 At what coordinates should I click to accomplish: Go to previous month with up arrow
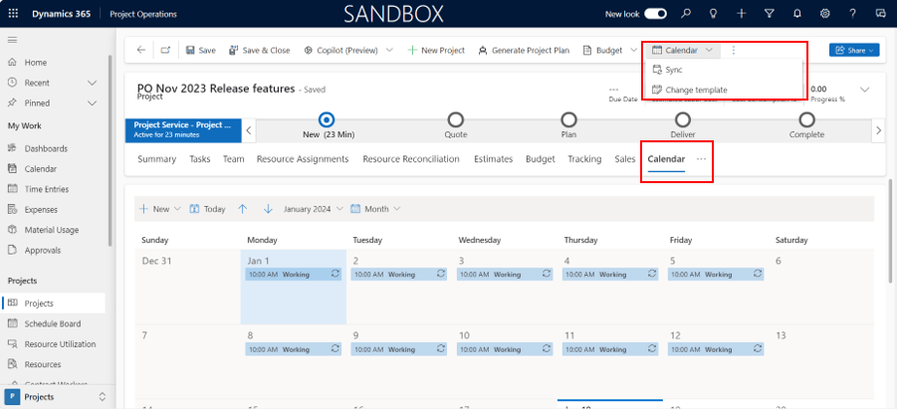click(242, 209)
